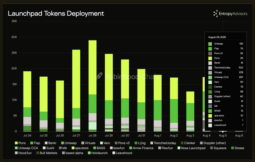Click Flap color swatch in tooltip
Image resolution: width=255 pixels, height=162 pixels.
pyautogui.click(x=210, y=49)
